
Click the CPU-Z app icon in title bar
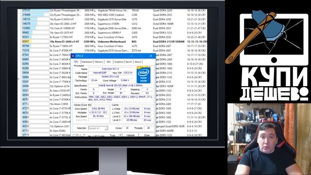(73, 56)
